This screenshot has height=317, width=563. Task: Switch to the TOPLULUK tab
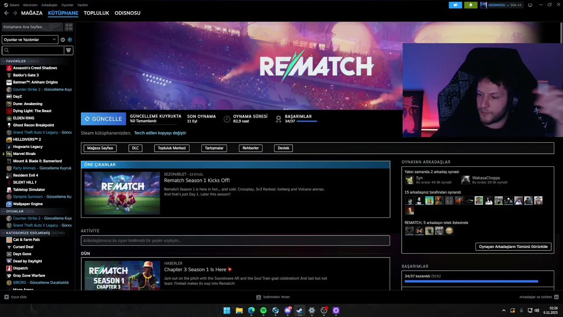pyautogui.click(x=96, y=13)
